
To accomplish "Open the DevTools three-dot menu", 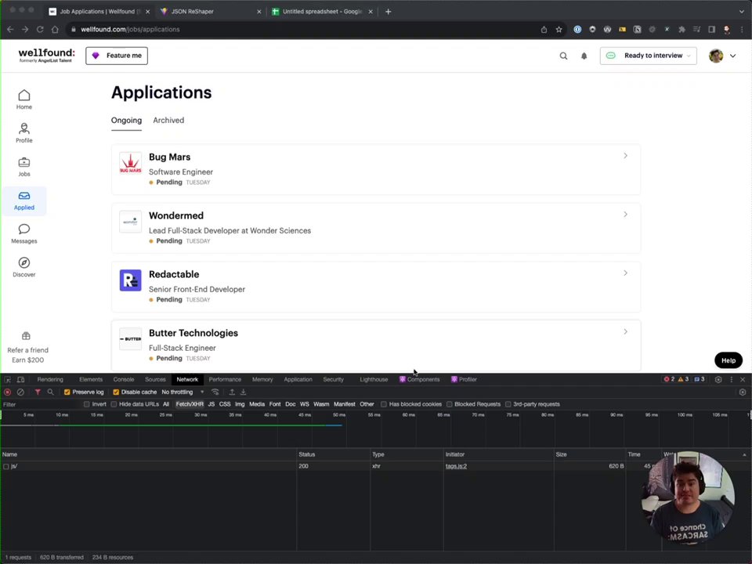I will pyautogui.click(x=731, y=379).
